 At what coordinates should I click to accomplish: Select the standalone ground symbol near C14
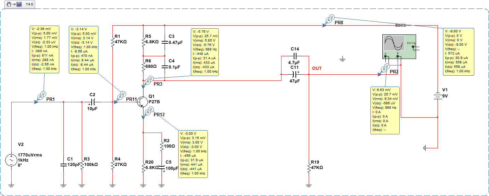click(343, 60)
